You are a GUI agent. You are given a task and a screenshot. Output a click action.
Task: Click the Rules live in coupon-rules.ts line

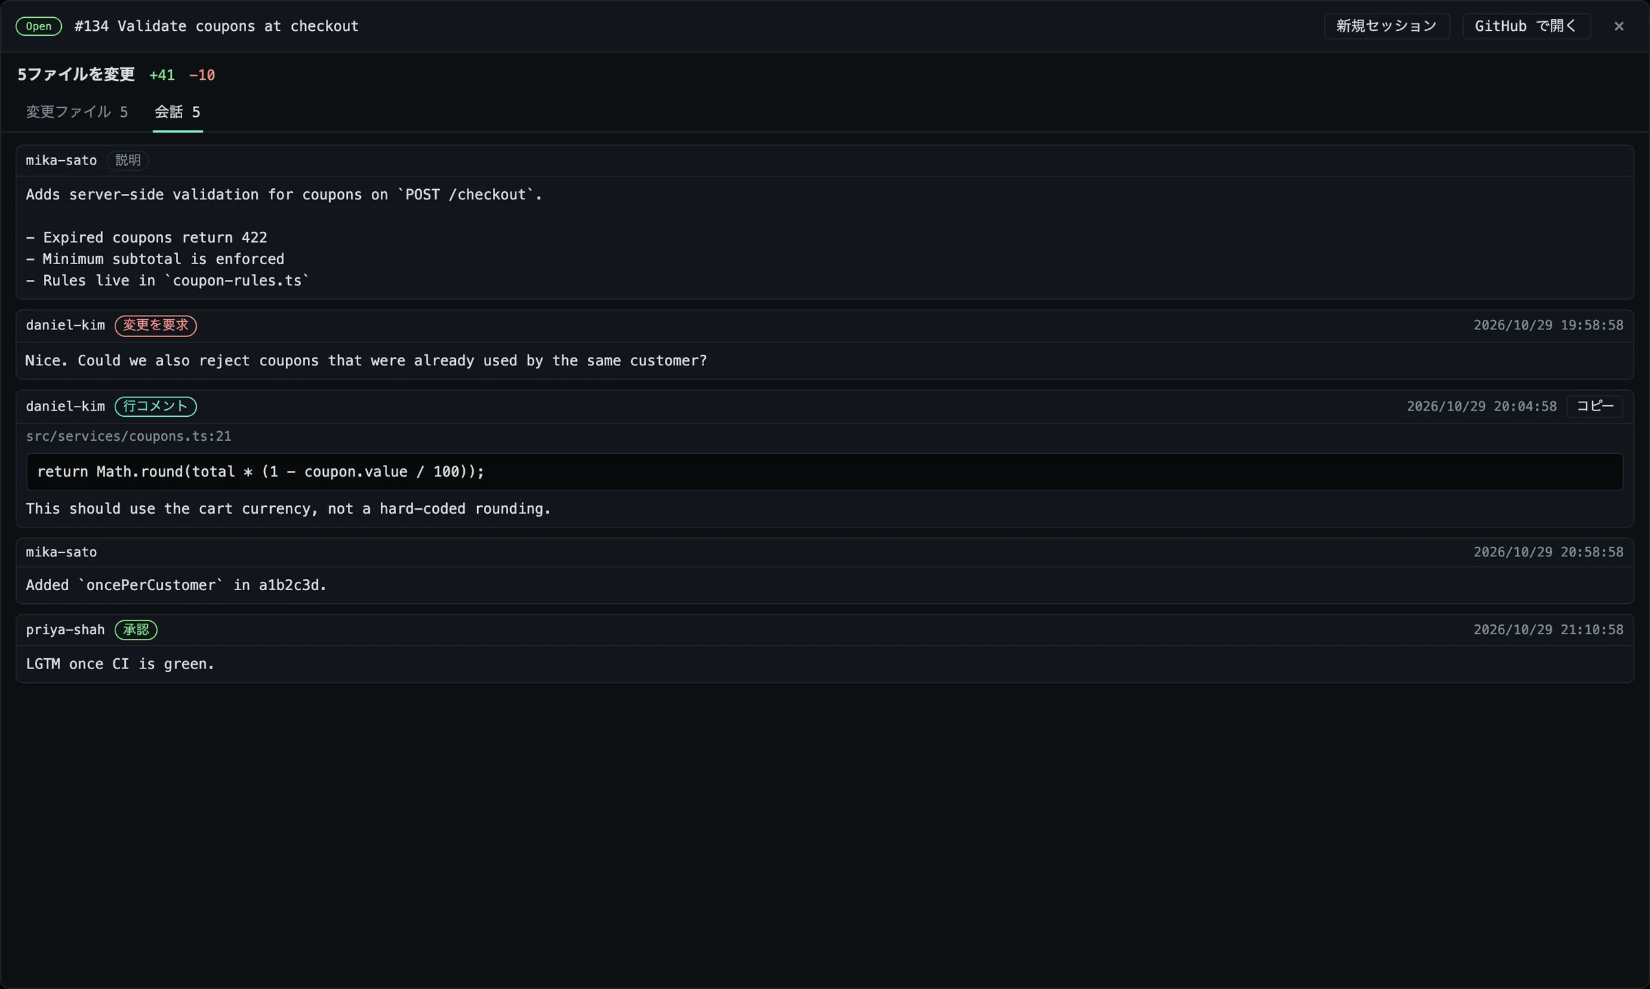tap(168, 281)
